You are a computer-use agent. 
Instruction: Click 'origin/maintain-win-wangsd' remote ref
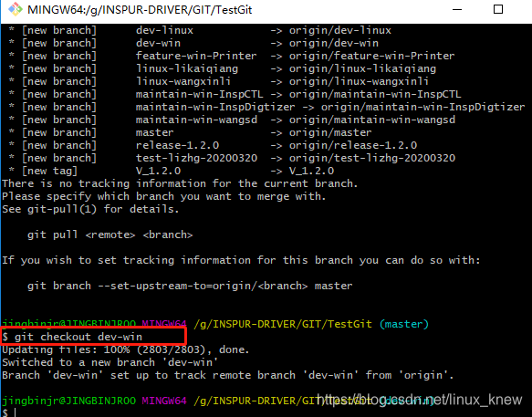(372, 120)
